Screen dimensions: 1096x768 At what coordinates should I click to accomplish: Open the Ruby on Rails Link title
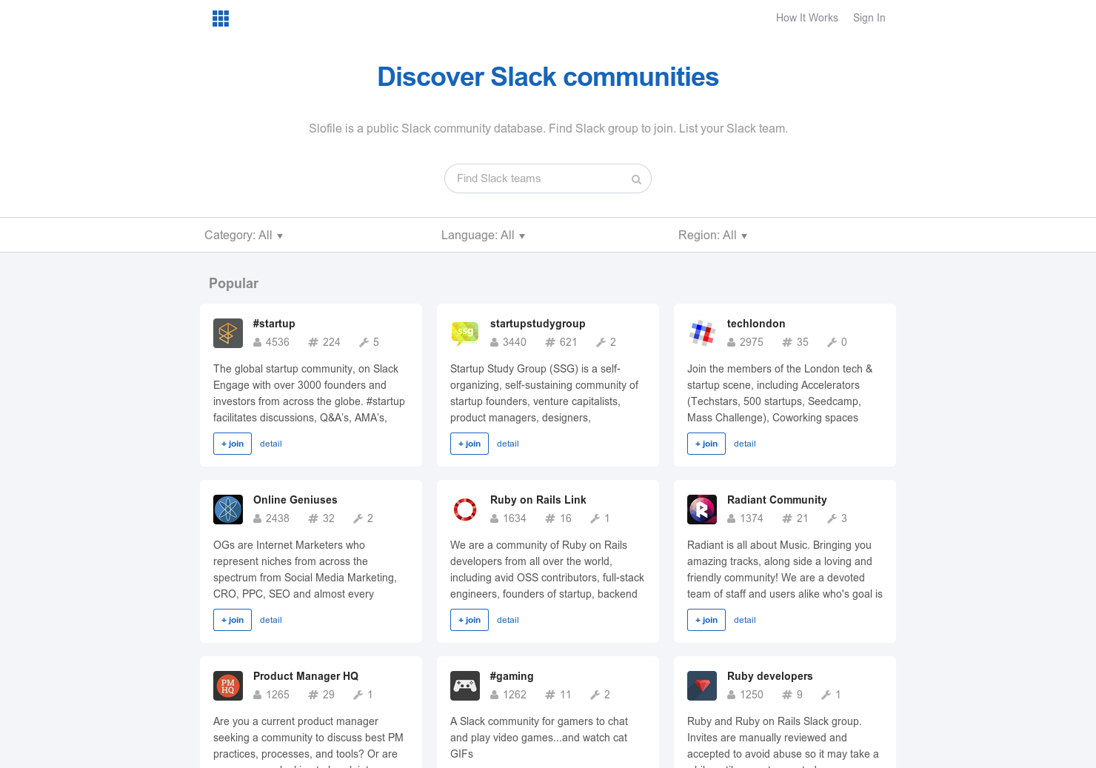click(x=538, y=500)
